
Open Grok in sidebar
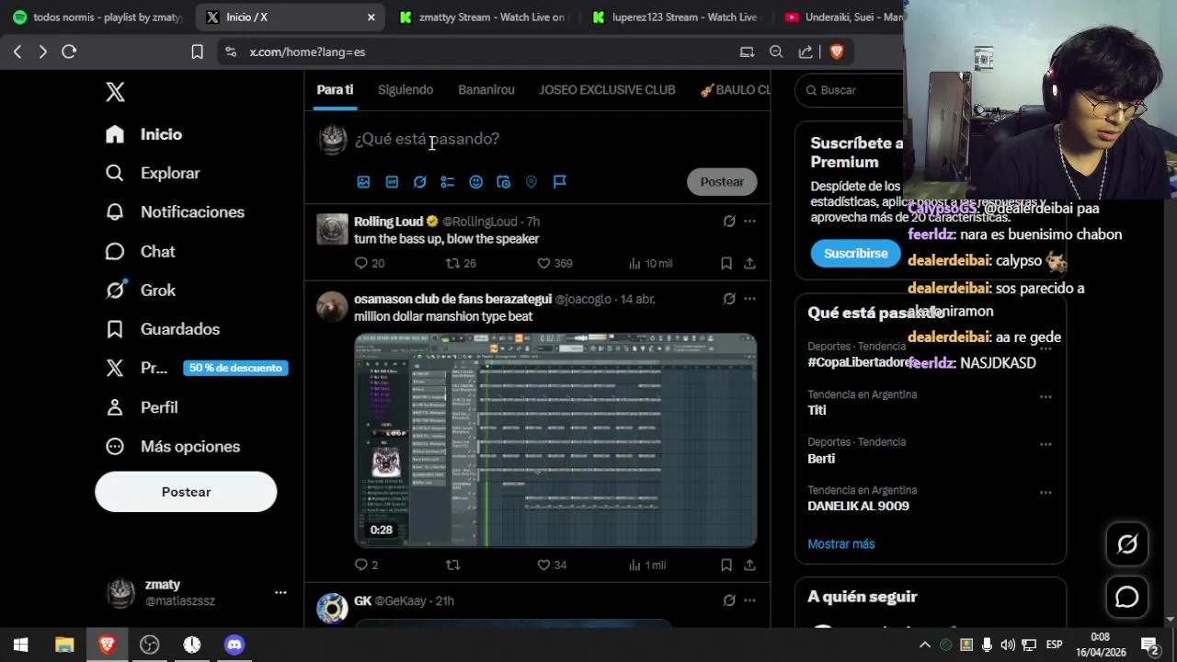coord(140,291)
